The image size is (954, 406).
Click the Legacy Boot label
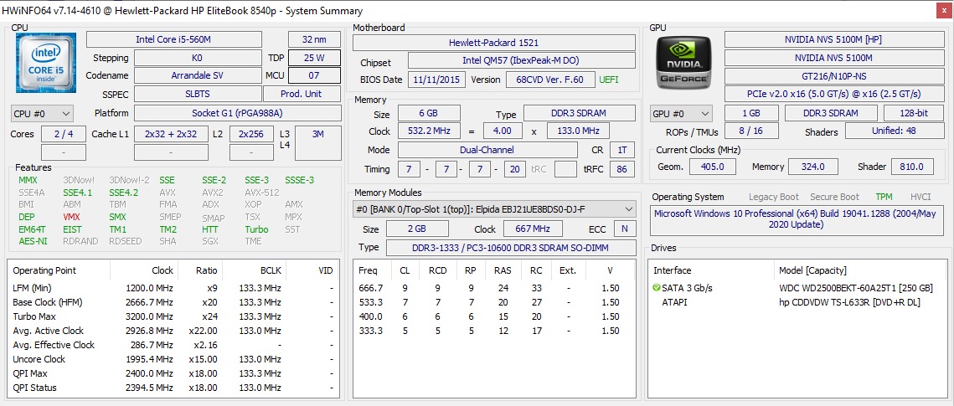pyautogui.click(x=774, y=197)
